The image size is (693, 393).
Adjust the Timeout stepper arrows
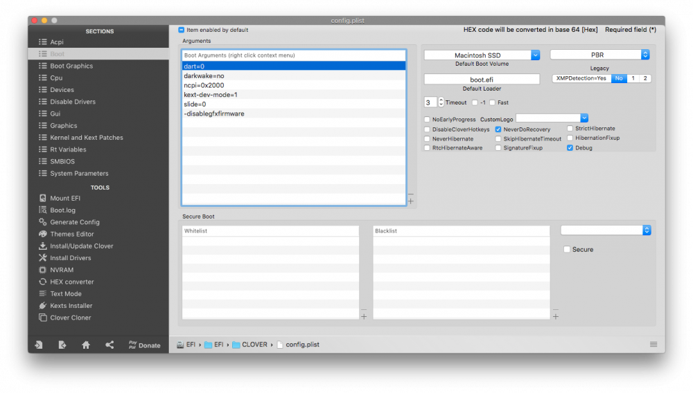click(441, 102)
